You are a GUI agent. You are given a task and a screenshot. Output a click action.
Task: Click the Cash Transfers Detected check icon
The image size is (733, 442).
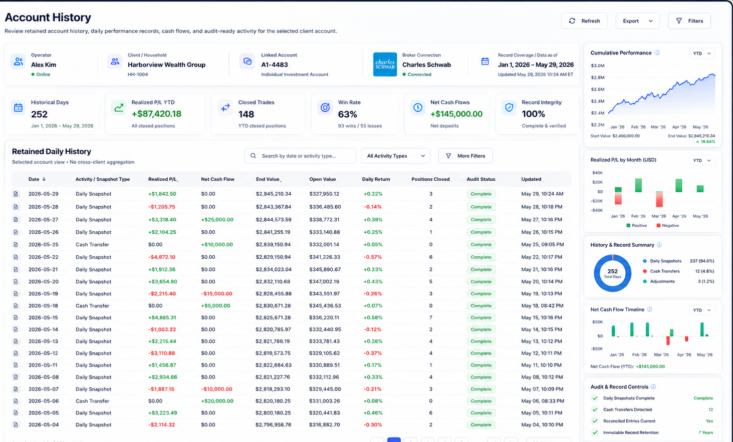tap(595, 410)
